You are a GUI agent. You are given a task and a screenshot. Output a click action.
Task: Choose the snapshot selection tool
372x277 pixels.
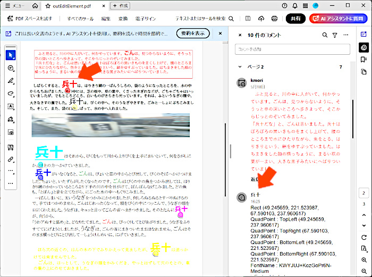(11, 132)
